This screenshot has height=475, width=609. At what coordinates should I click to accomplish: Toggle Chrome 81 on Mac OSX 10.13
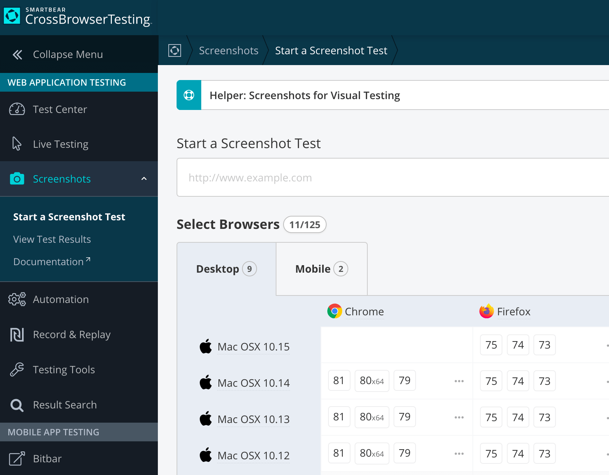tap(339, 417)
